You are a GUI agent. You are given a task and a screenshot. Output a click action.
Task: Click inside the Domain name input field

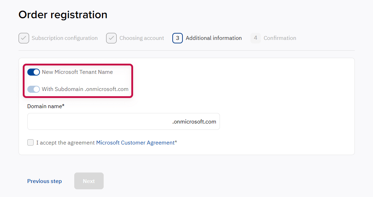point(98,122)
